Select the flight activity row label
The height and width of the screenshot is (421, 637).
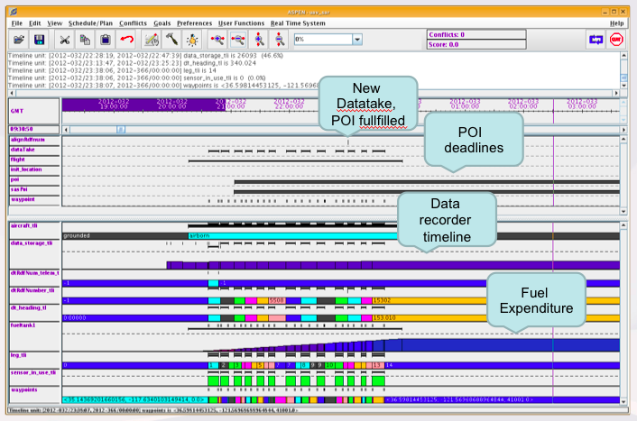(34, 160)
